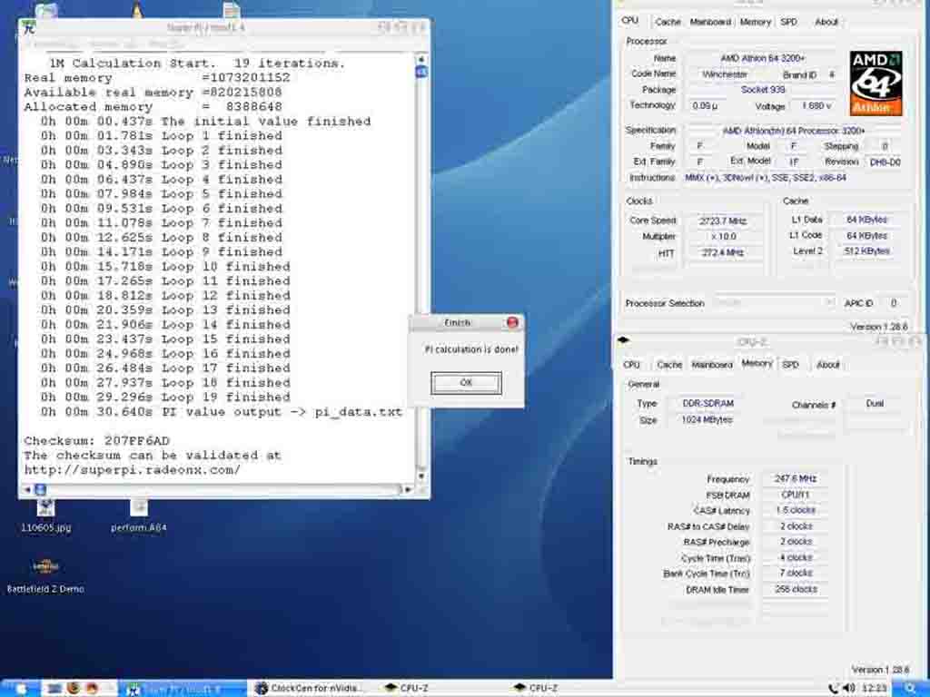The height and width of the screenshot is (697, 930).
Task: Click the title bar icon of the lower CPU-Z window
Action: (x=623, y=340)
